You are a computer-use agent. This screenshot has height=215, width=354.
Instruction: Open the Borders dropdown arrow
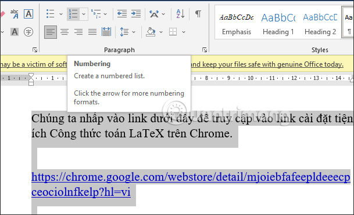coord(184,32)
